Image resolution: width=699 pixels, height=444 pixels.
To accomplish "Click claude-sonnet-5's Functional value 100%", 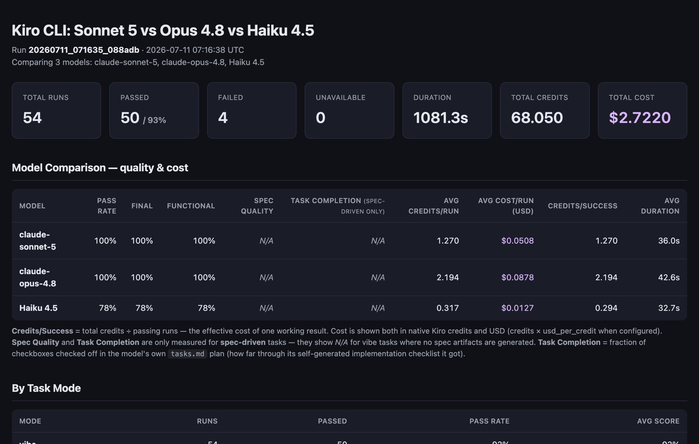I will pyautogui.click(x=204, y=241).
